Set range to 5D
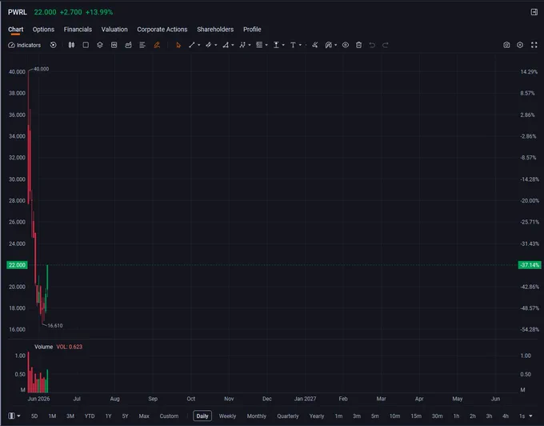The image size is (544, 426). click(34, 416)
